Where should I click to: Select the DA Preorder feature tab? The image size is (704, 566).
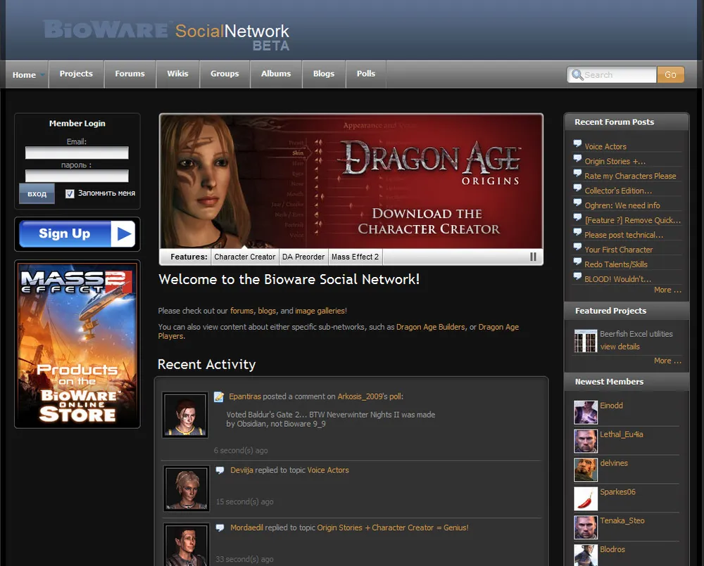tap(303, 257)
